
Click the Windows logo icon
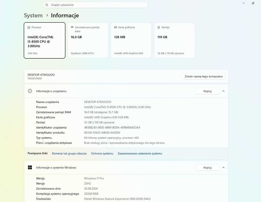coord(30,167)
